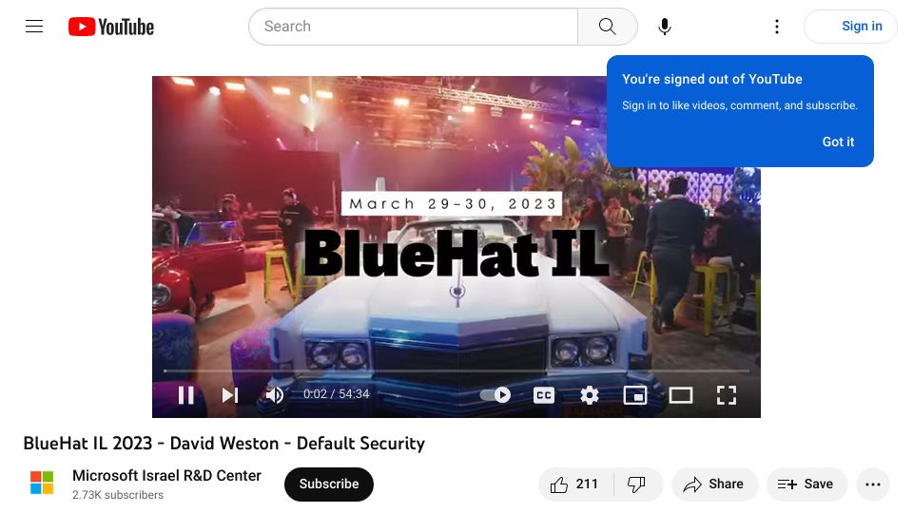Open player settings gear
The width and height of the screenshot is (913, 513).
pos(590,395)
